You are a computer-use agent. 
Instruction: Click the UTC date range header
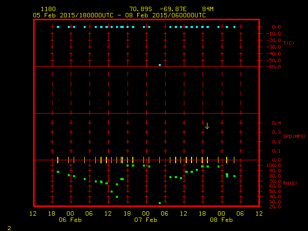[x=119, y=15]
